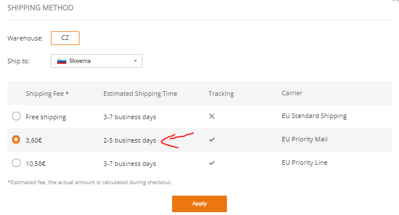Screen dimensions: 399x215
Task: Click the Tracking column header
Action: coord(221,94)
